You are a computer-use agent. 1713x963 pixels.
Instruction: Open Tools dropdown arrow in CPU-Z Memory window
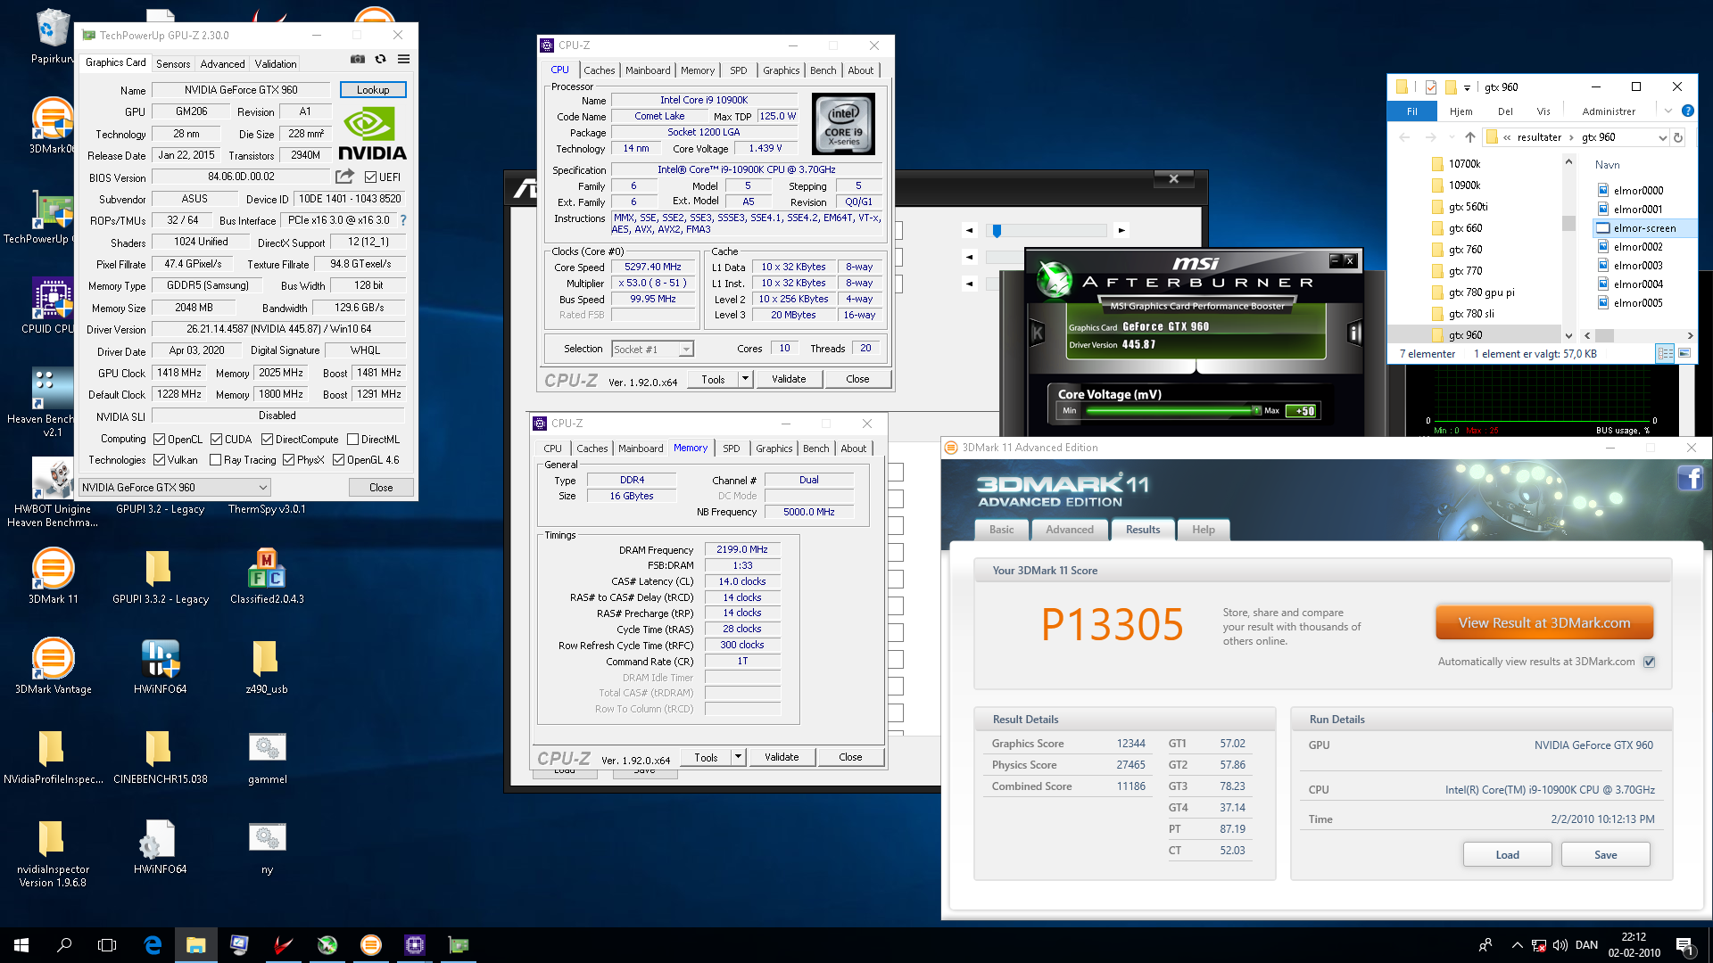coord(738,757)
